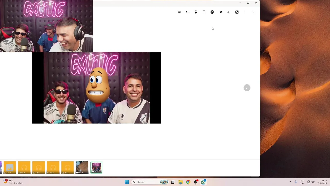Viewport: 330px width, 186px height.
Task: Pin this media using the pushpin icon
Action: tap(196, 12)
